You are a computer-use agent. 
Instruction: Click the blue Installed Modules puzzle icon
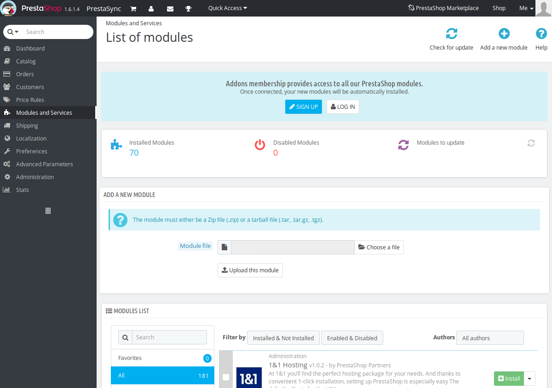116,145
